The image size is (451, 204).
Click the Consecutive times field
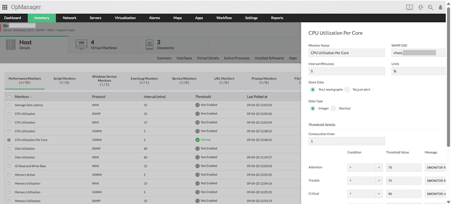pos(346,141)
